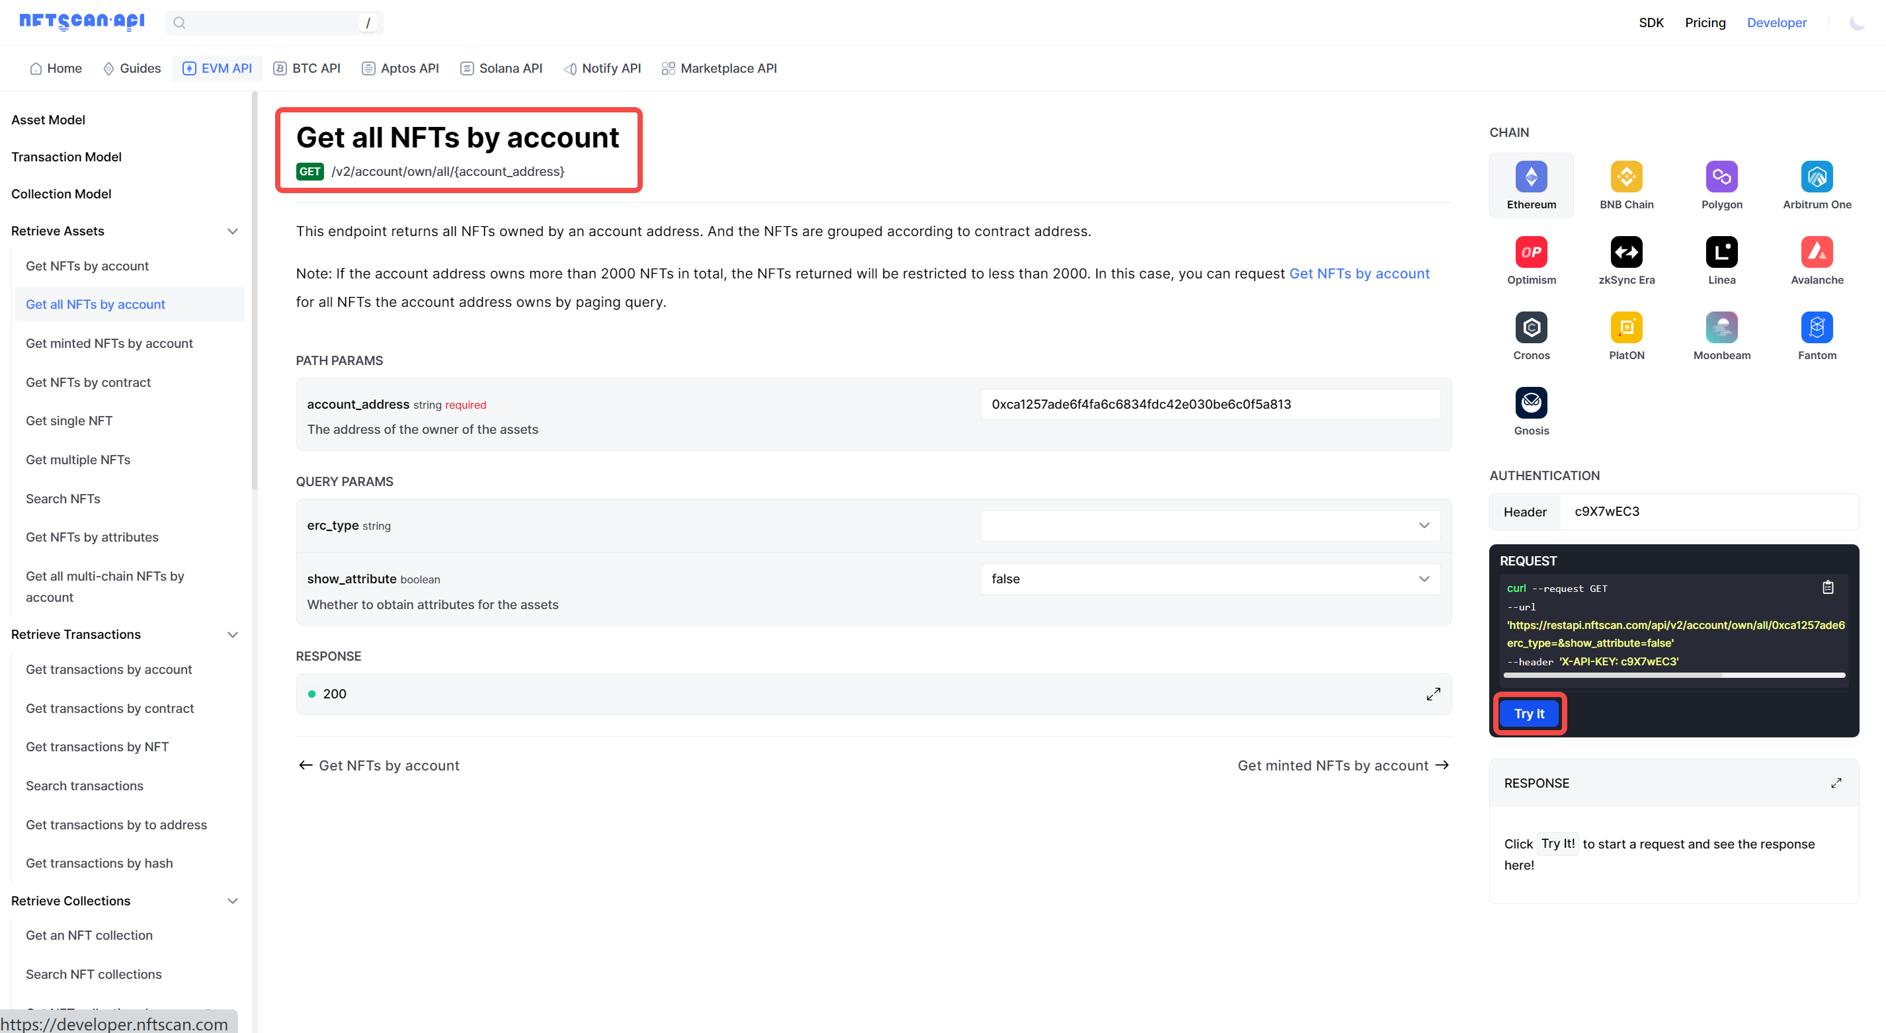This screenshot has height=1033, width=1886.
Task: Expand the show_attribute boolean dropdown
Action: (x=1426, y=579)
